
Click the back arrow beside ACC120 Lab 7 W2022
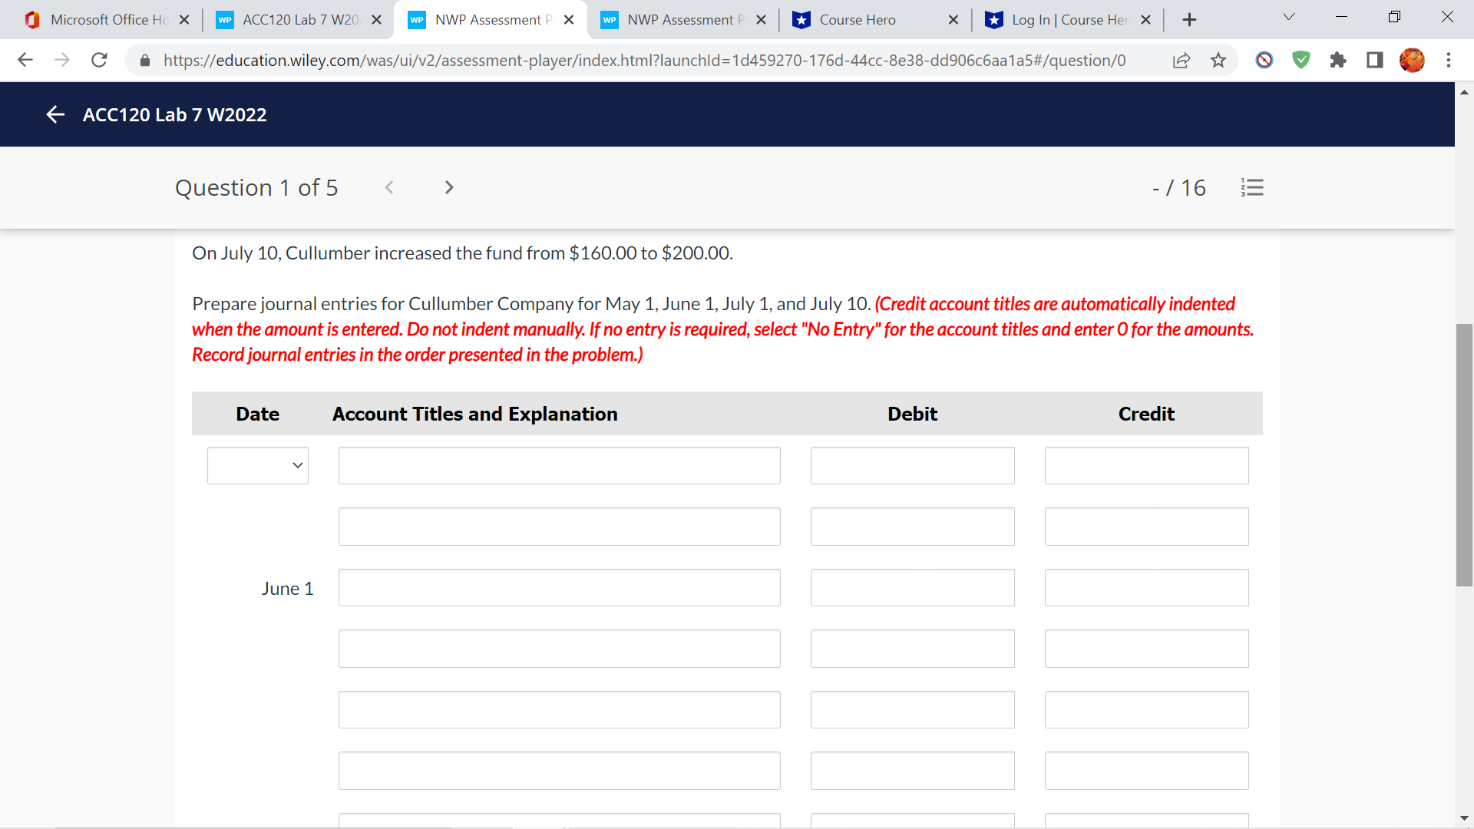[55, 114]
